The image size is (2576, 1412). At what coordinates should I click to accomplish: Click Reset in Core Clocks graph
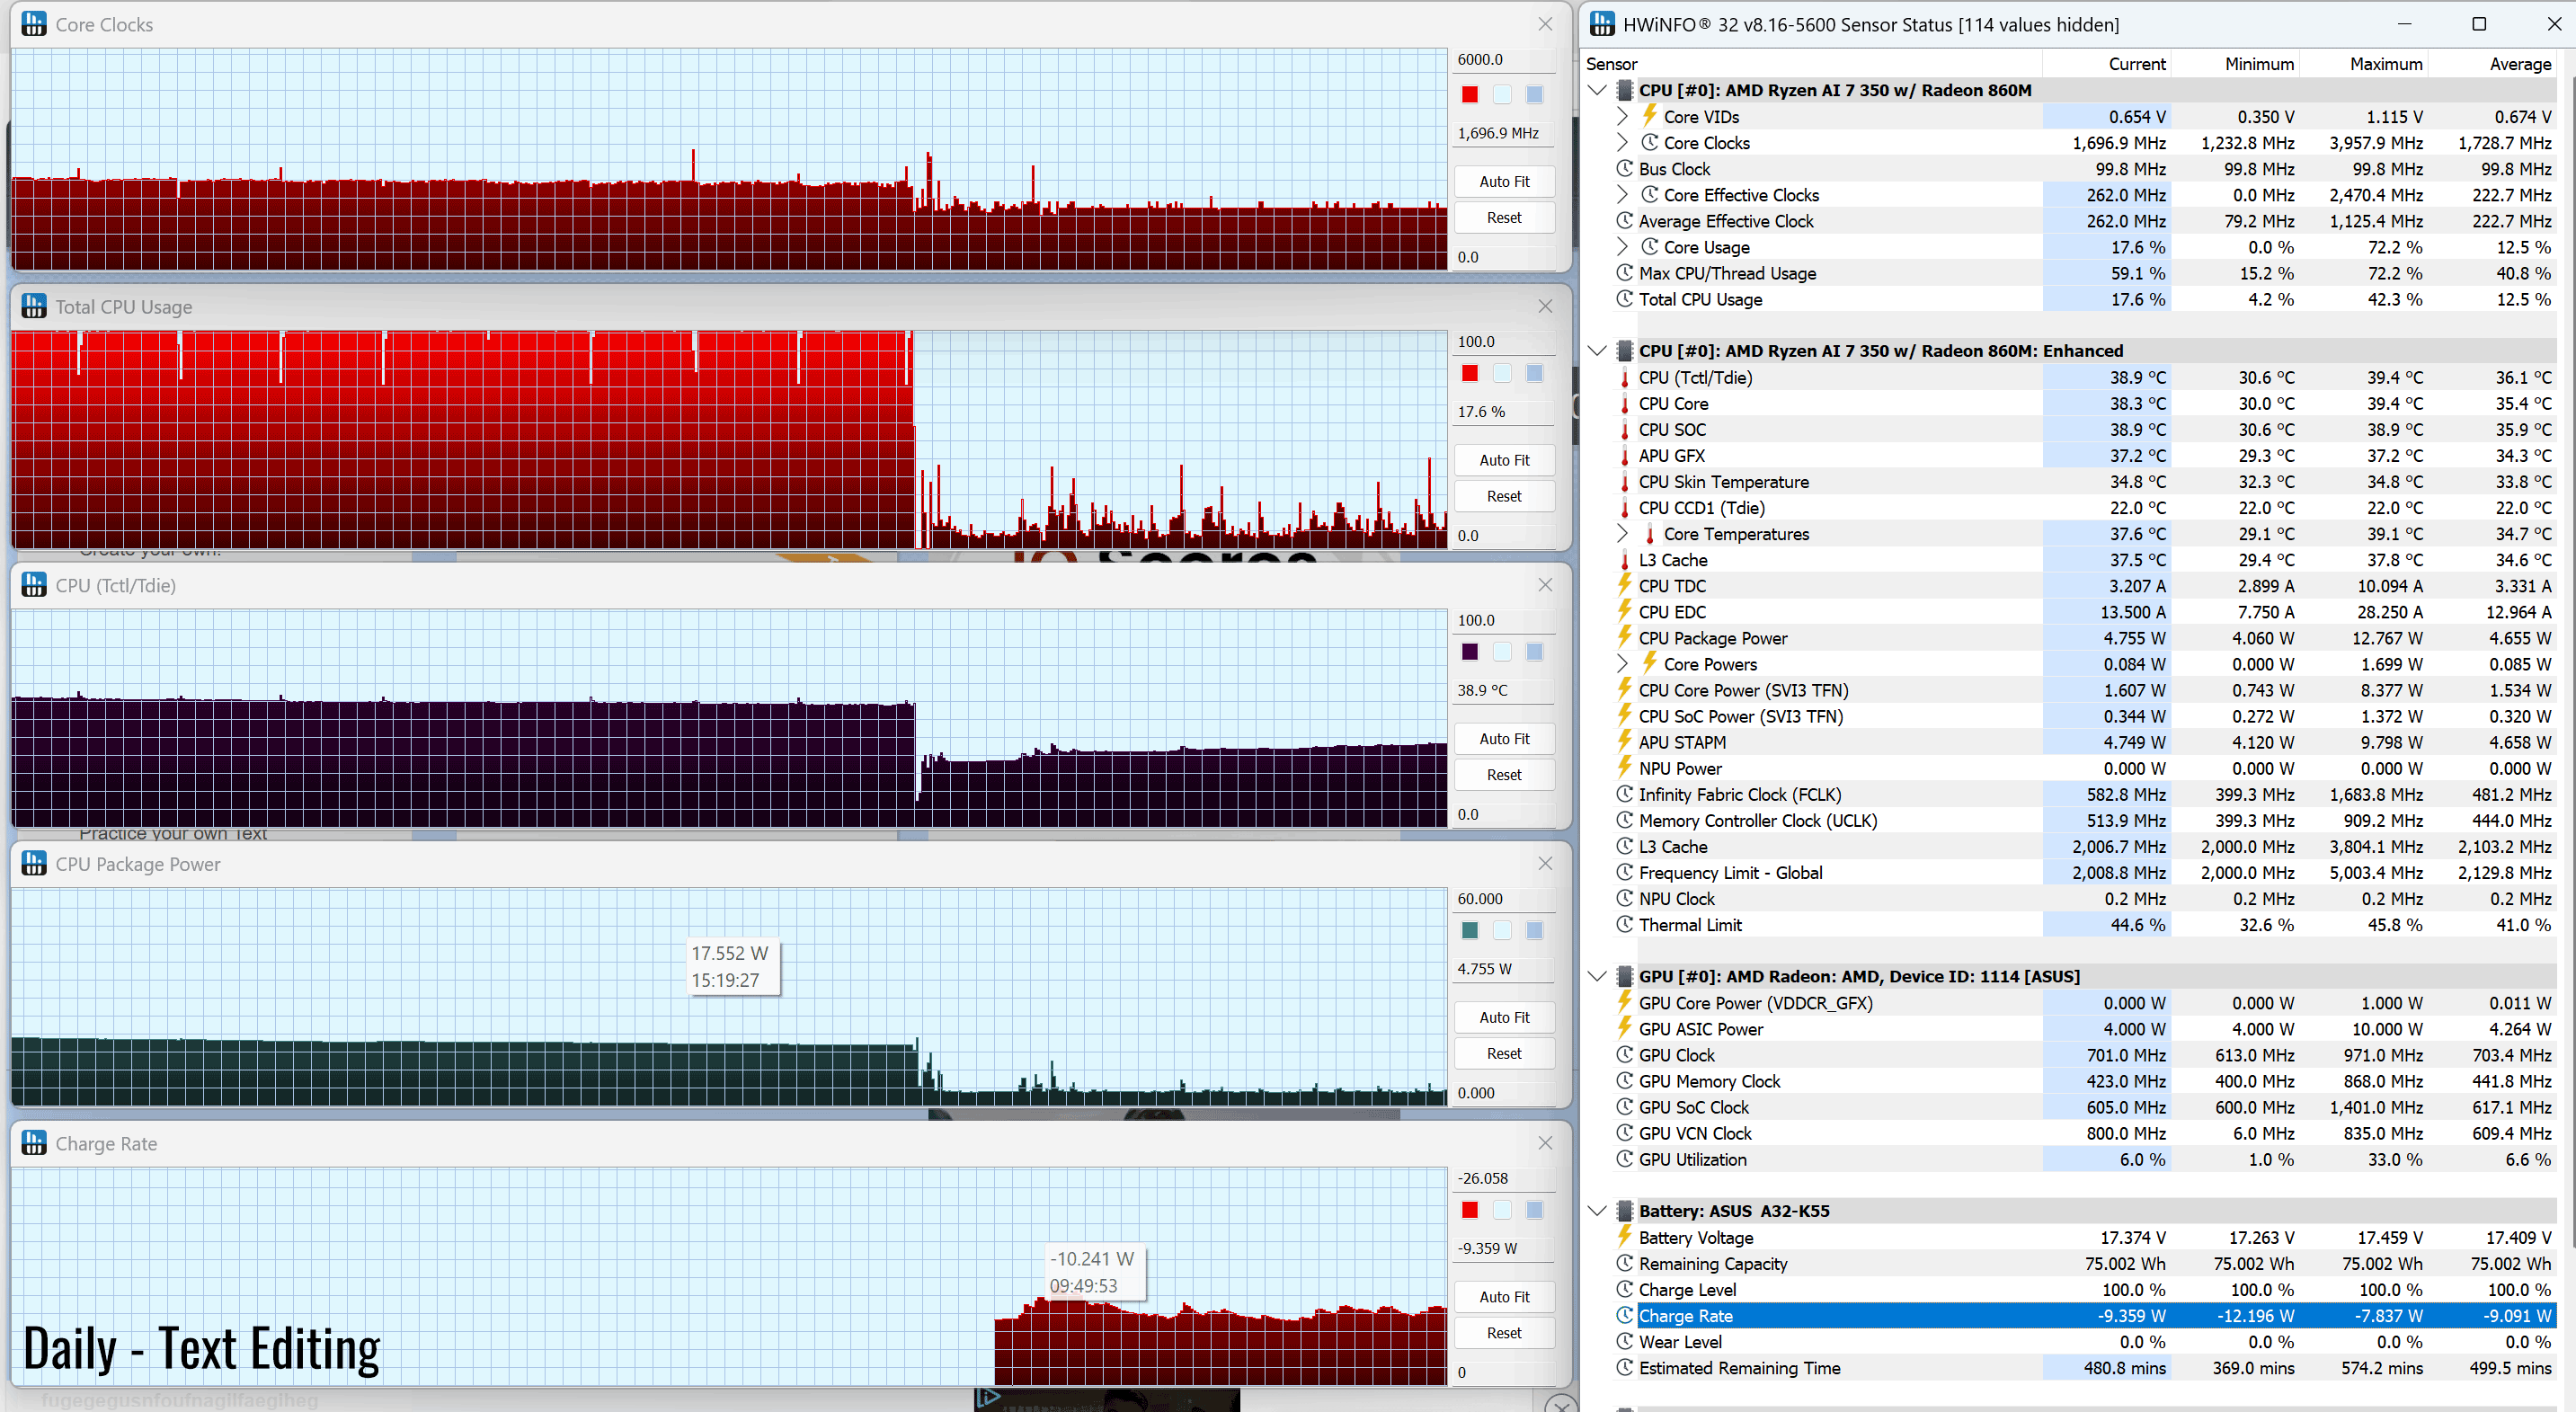(x=1504, y=217)
